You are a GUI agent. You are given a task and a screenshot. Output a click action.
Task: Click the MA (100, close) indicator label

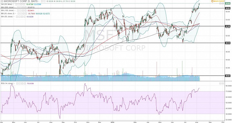[x=7, y=11]
